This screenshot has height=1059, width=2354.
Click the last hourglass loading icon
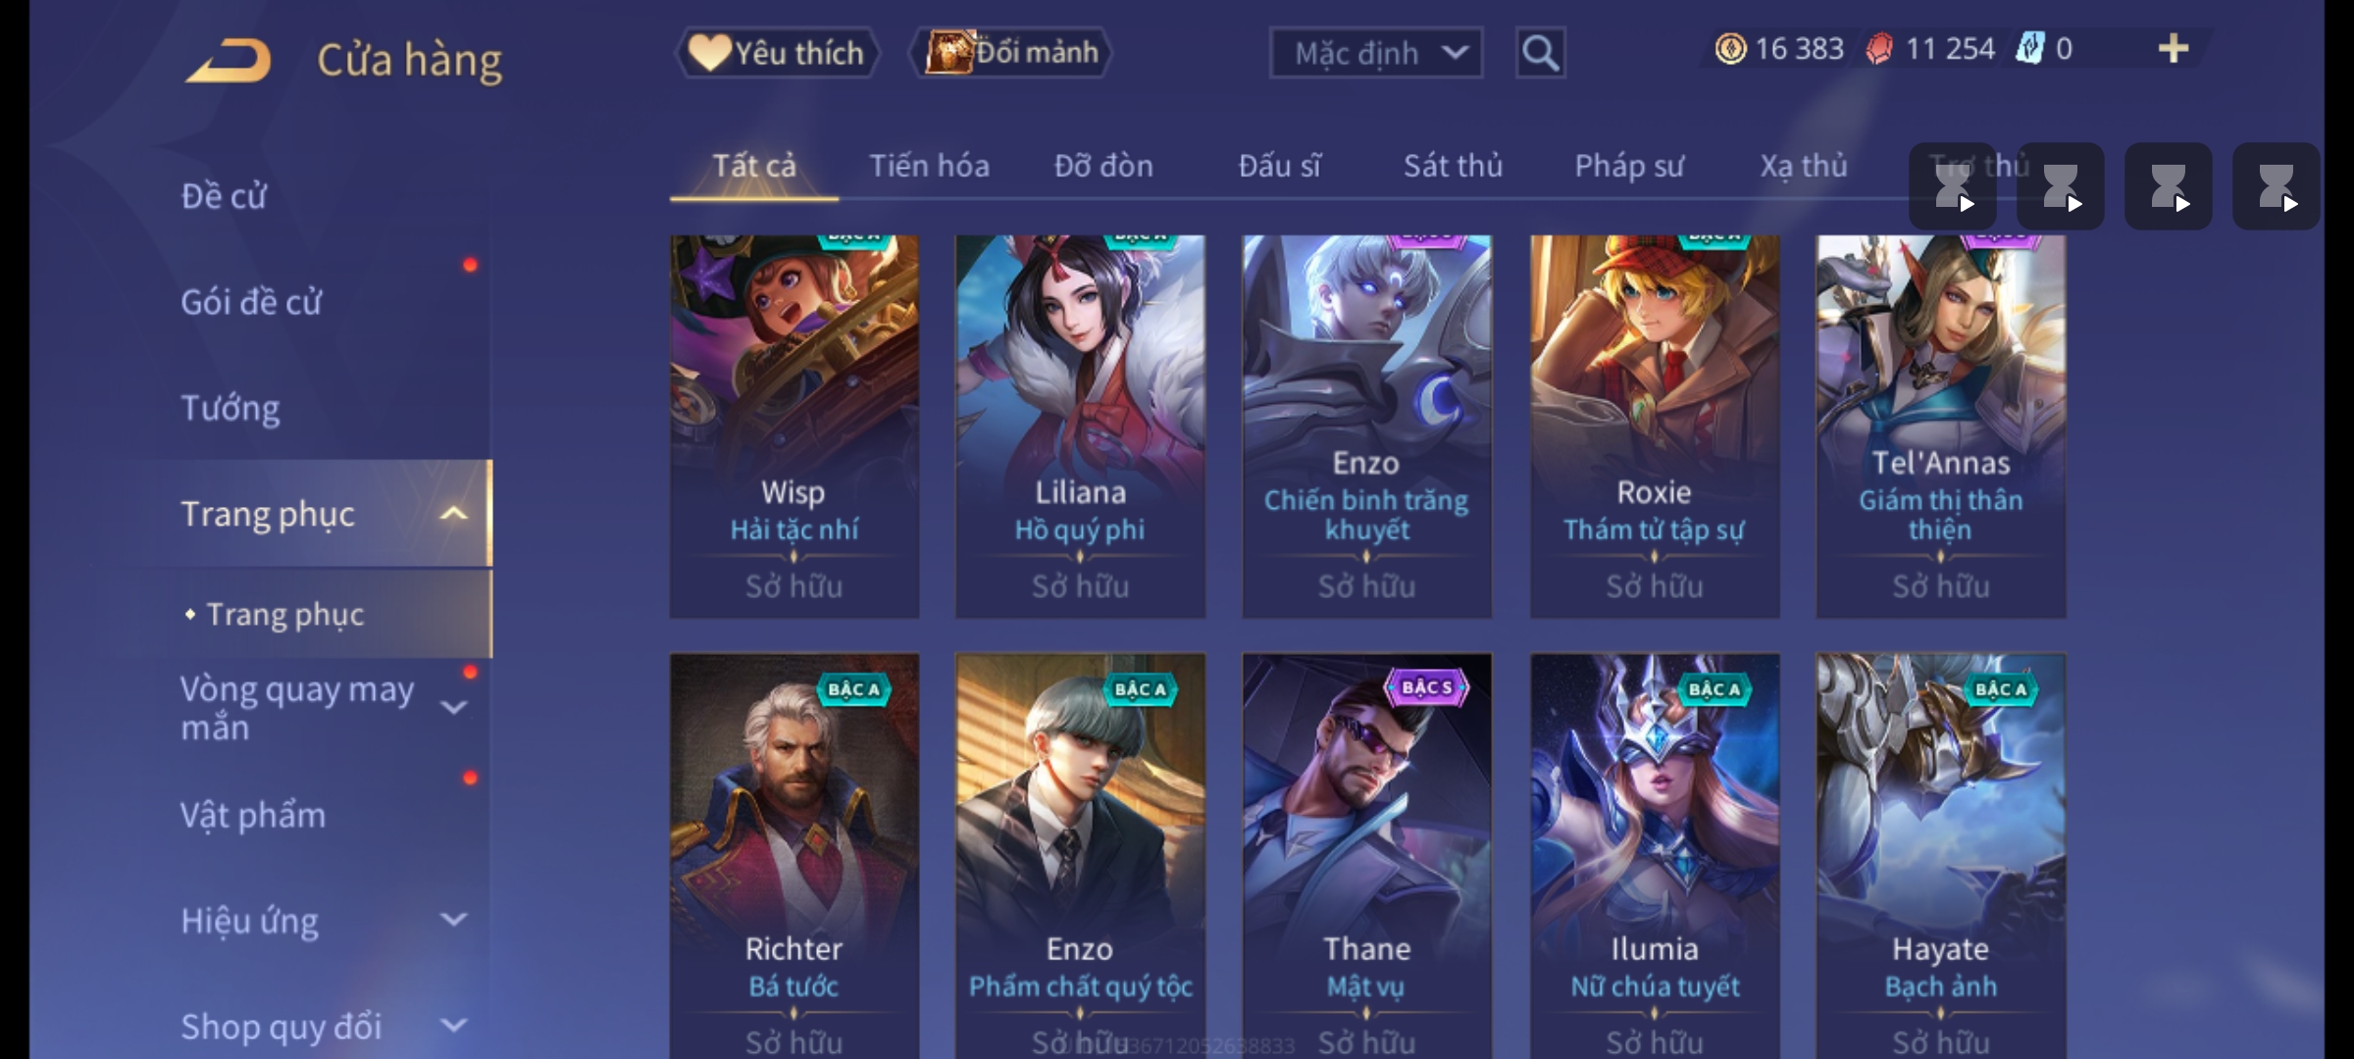click(2277, 186)
